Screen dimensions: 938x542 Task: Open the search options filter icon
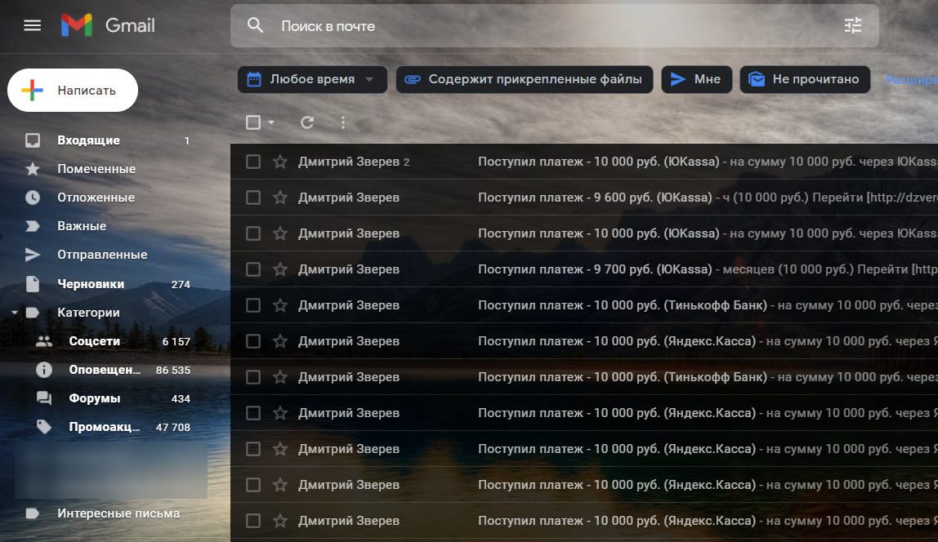click(x=852, y=25)
